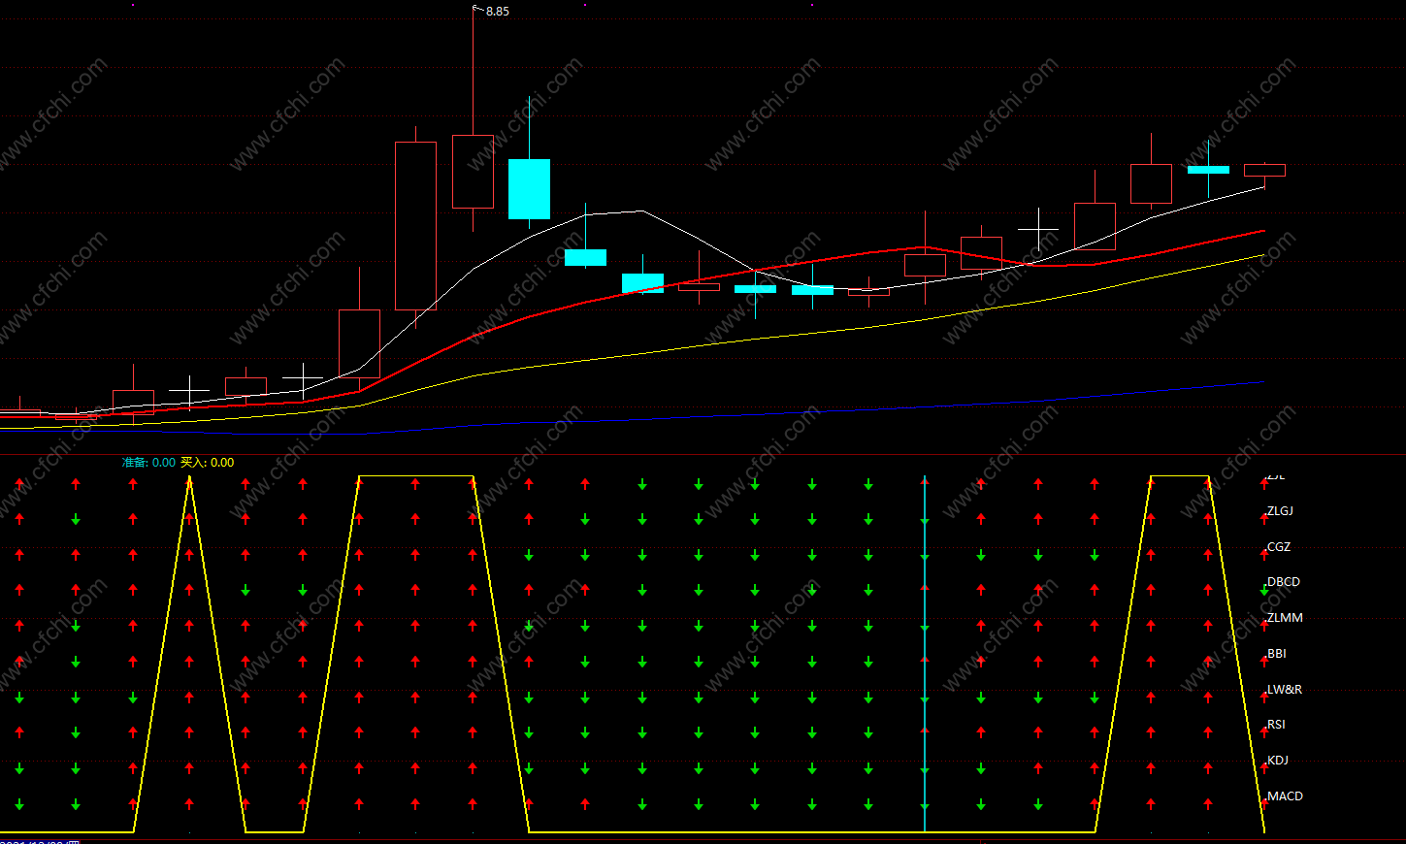1406x844 pixels.
Task: Click the large solid cyan candlestick after the peak
Action: (529, 189)
